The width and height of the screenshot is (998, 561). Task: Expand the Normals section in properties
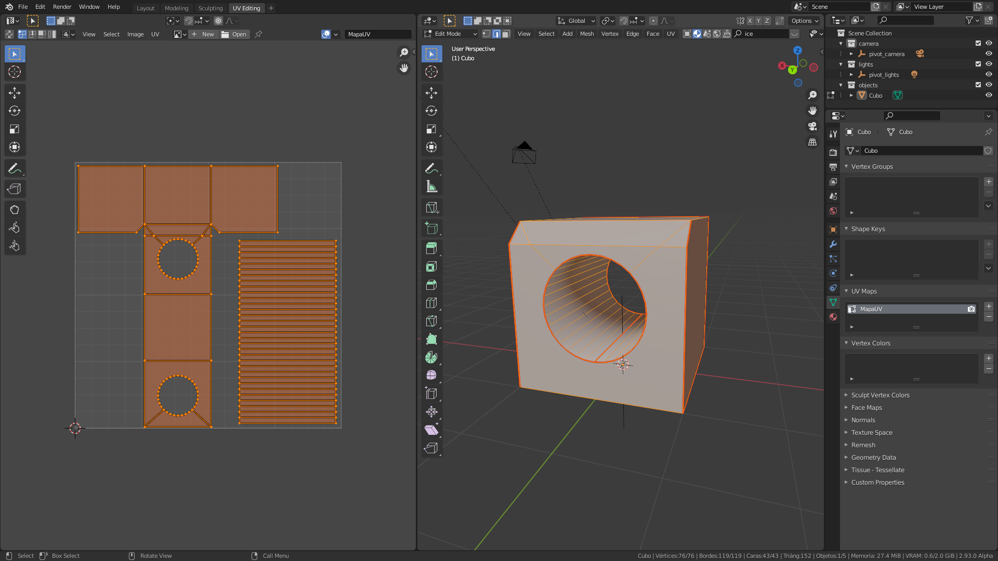[x=863, y=420]
